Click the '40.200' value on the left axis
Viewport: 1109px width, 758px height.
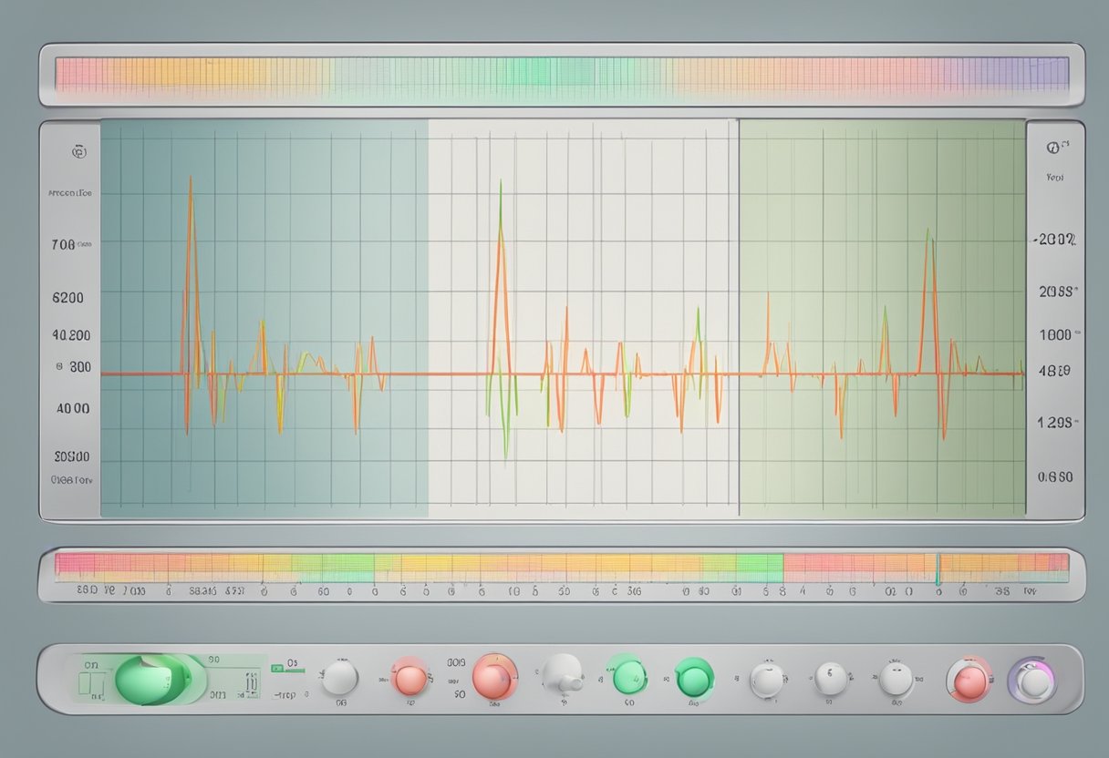[x=71, y=335]
